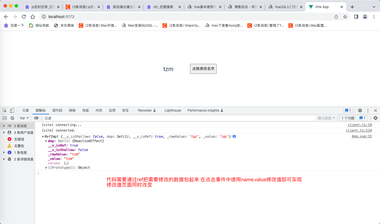Switch to the 应用 tab
380x224 pixels.
pyautogui.click(x=112, y=110)
